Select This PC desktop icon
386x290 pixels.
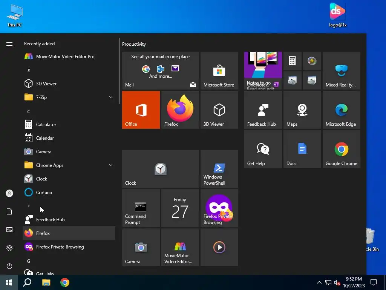pyautogui.click(x=15, y=16)
